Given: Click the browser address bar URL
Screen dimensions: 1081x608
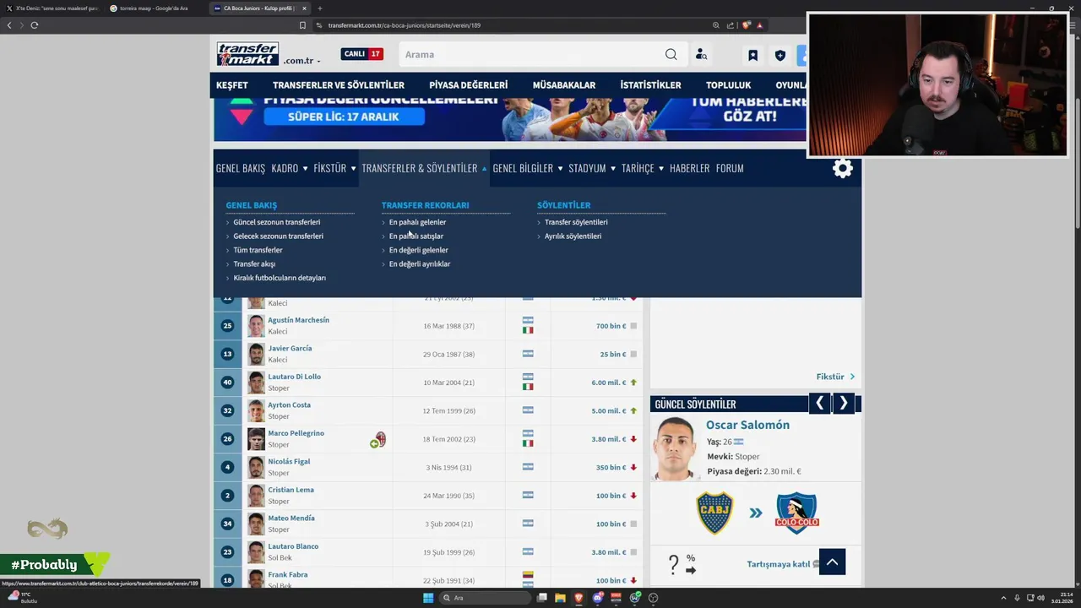Looking at the screenshot, I should click(404, 25).
